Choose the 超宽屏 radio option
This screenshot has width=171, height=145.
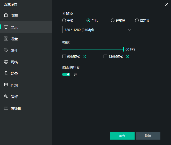click(113, 20)
